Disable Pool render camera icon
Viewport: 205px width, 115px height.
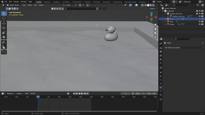point(202,22)
